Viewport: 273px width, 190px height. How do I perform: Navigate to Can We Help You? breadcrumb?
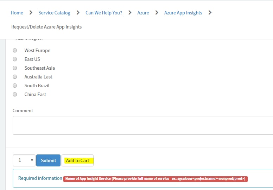(104, 13)
